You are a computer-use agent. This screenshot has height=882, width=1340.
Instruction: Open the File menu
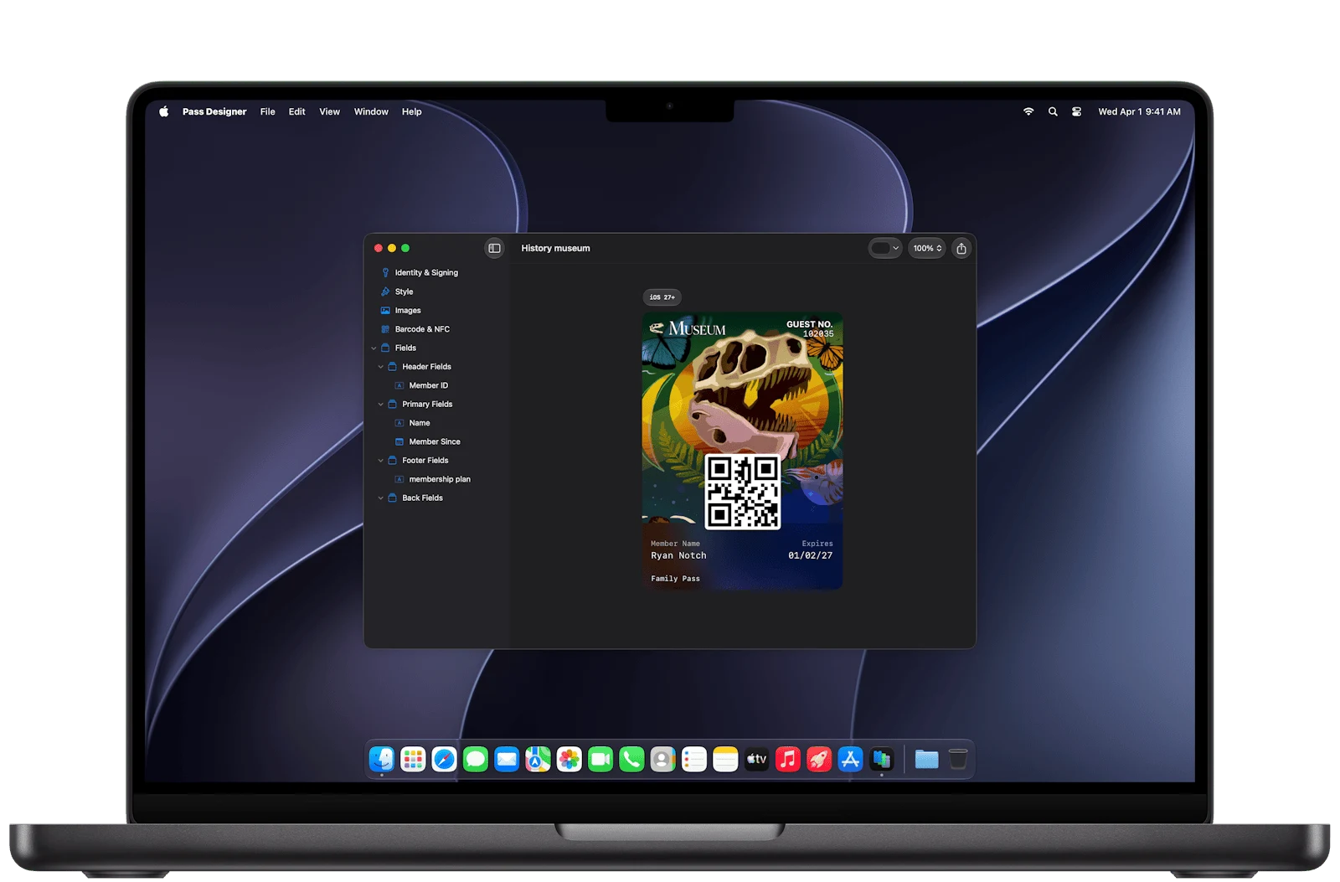click(x=267, y=111)
